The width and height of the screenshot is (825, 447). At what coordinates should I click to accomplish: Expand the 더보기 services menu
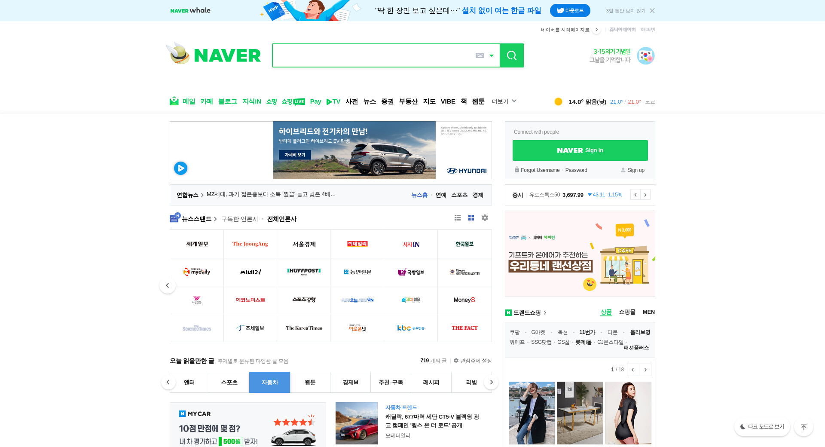[x=504, y=101]
